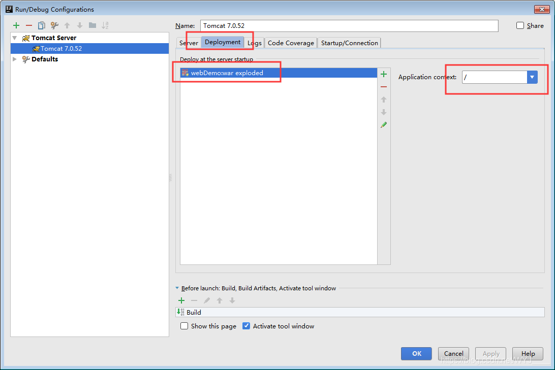Confirm with the OK button

(x=416, y=353)
